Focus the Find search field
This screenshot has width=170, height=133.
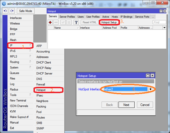pyautogui.click(x=159, y=22)
